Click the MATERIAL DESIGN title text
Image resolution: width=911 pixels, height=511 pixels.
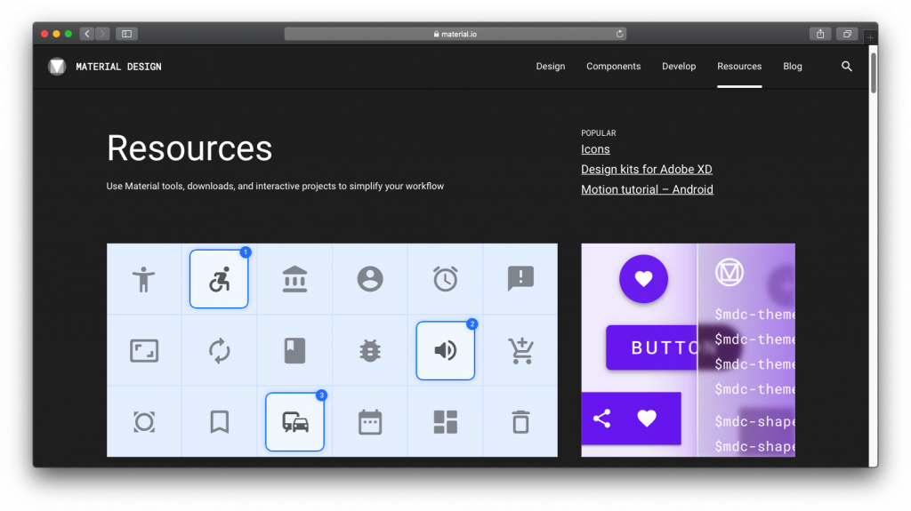coord(118,67)
